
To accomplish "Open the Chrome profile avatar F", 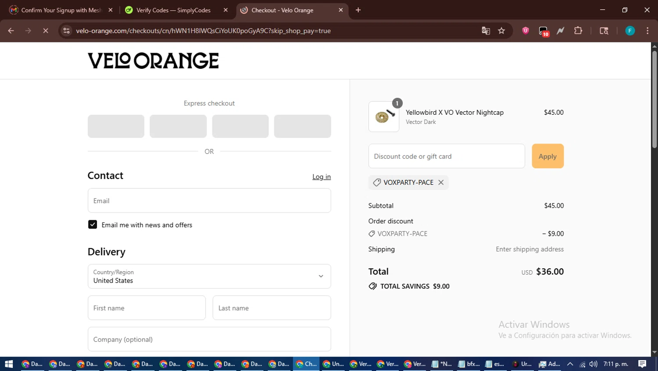I will [x=630, y=31].
